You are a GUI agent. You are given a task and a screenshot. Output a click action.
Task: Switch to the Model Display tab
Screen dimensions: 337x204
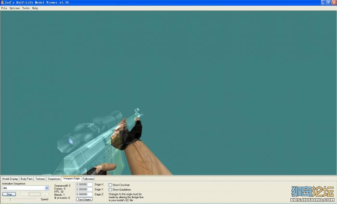click(10, 179)
